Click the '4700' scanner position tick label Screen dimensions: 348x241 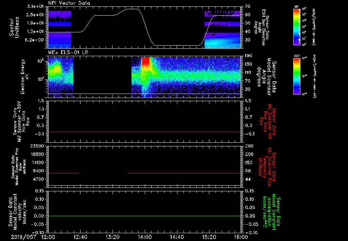click(38, 179)
